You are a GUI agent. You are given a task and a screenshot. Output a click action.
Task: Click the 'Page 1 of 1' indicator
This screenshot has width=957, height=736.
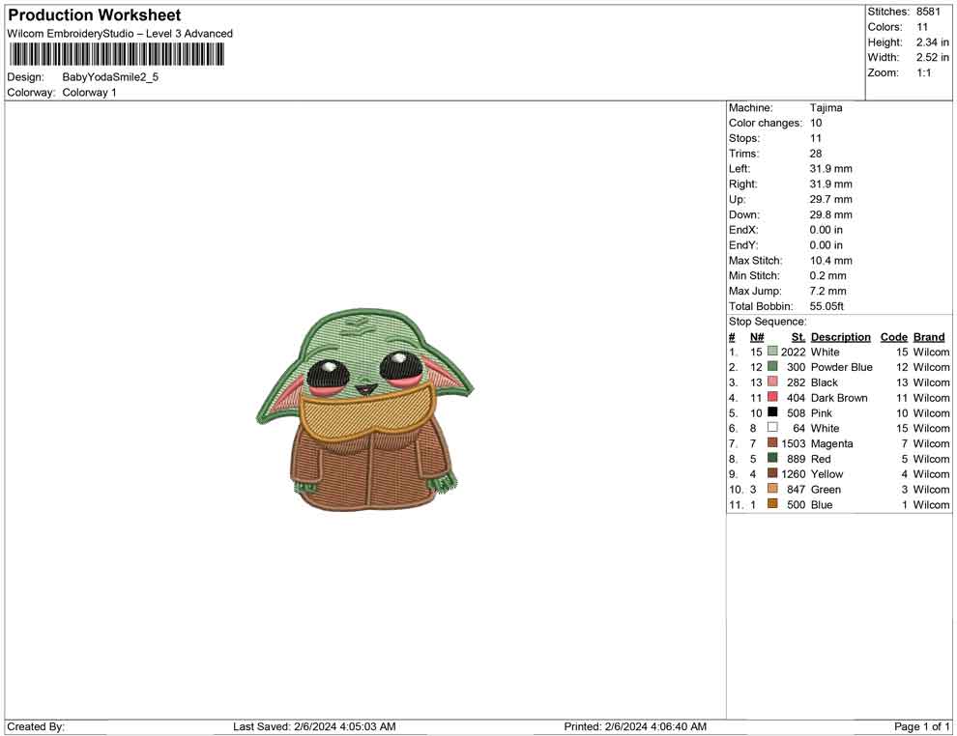921,726
